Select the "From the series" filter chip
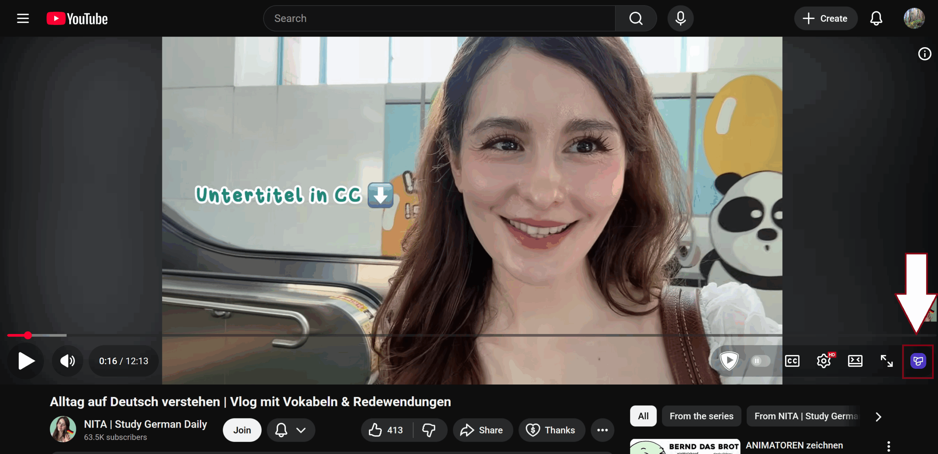938x454 pixels. point(701,416)
